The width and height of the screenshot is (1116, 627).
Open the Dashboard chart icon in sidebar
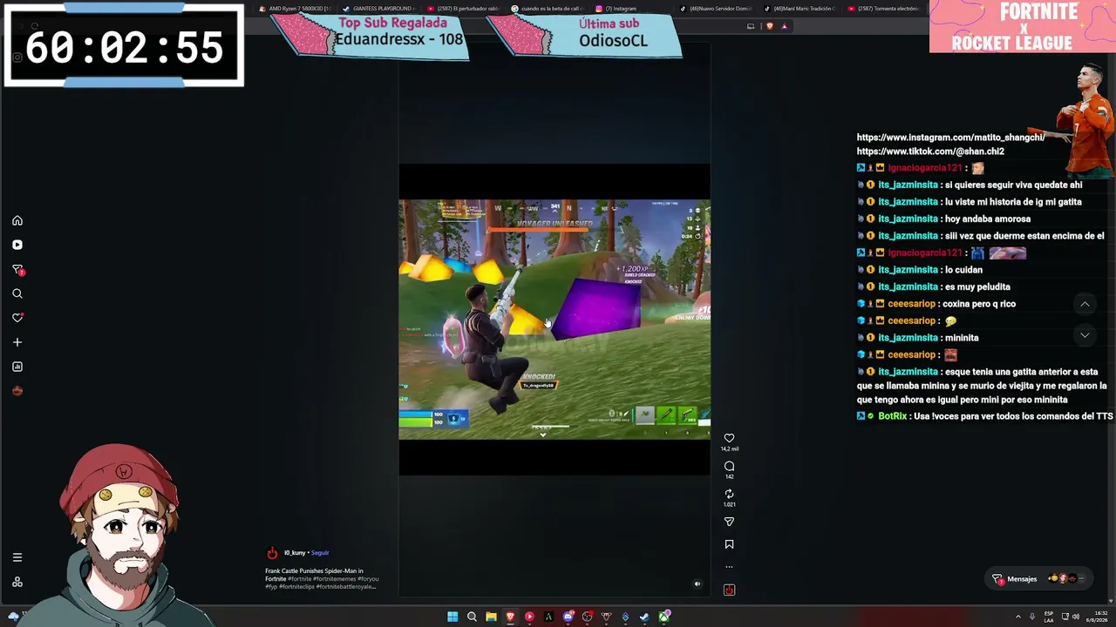17,367
